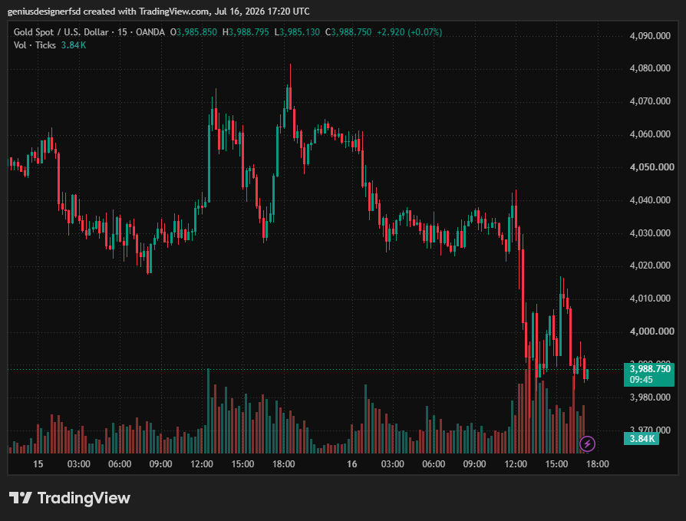Click the "4,060.000" price axis label
The image size is (686, 521).
point(650,134)
